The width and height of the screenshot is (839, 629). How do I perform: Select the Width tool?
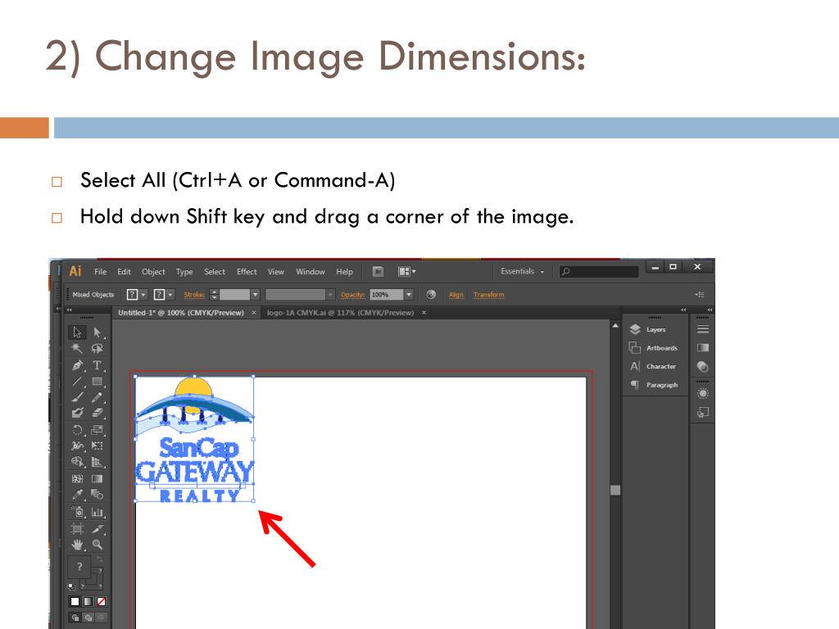point(77,446)
